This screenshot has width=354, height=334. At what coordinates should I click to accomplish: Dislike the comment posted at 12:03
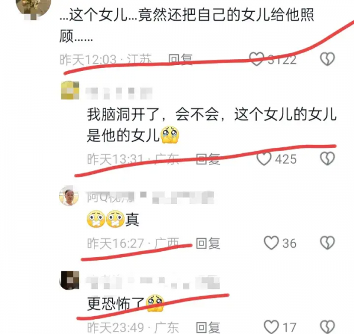pyautogui.click(x=327, y=59)
